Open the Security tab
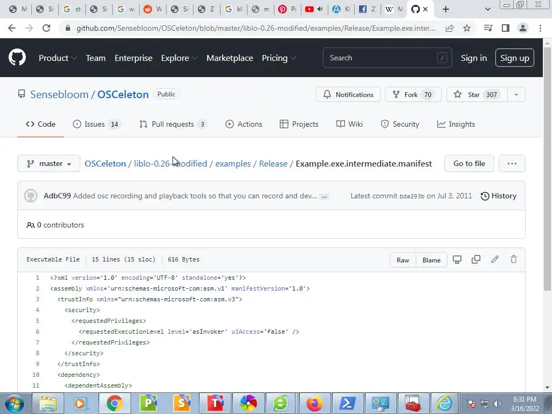This screenshot has width=552, height=414. click(x=400, y=125)
